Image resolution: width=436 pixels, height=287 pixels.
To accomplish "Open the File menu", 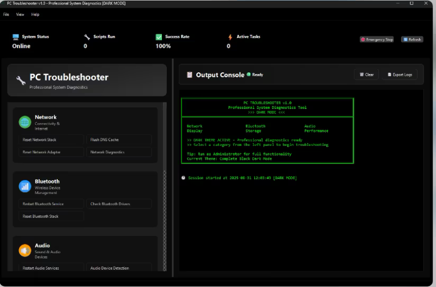I will [x=6, y=14].
